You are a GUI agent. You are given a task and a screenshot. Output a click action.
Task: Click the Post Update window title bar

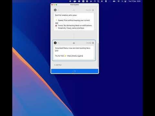[x=75, y=5]
